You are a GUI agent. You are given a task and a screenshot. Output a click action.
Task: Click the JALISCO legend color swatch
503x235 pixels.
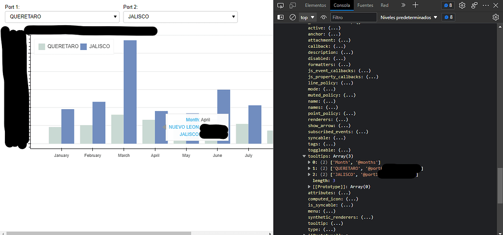click(x=84, y=47)
